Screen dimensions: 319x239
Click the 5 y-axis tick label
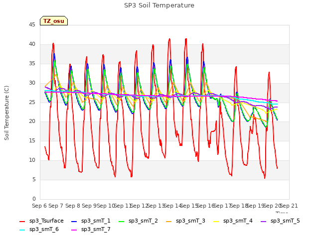click(x=34, y=179)
